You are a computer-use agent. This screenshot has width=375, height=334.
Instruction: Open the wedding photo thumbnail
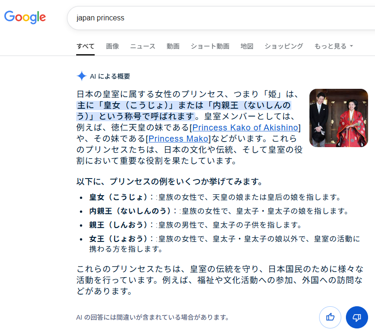click(339, 118)
